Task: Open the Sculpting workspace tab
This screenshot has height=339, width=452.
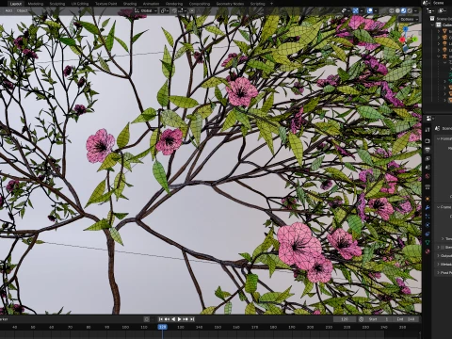Action: pyautogui.click(x=57, y=4)
